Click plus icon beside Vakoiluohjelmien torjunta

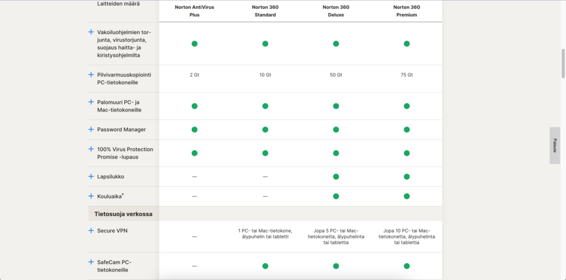pos(91,32)
